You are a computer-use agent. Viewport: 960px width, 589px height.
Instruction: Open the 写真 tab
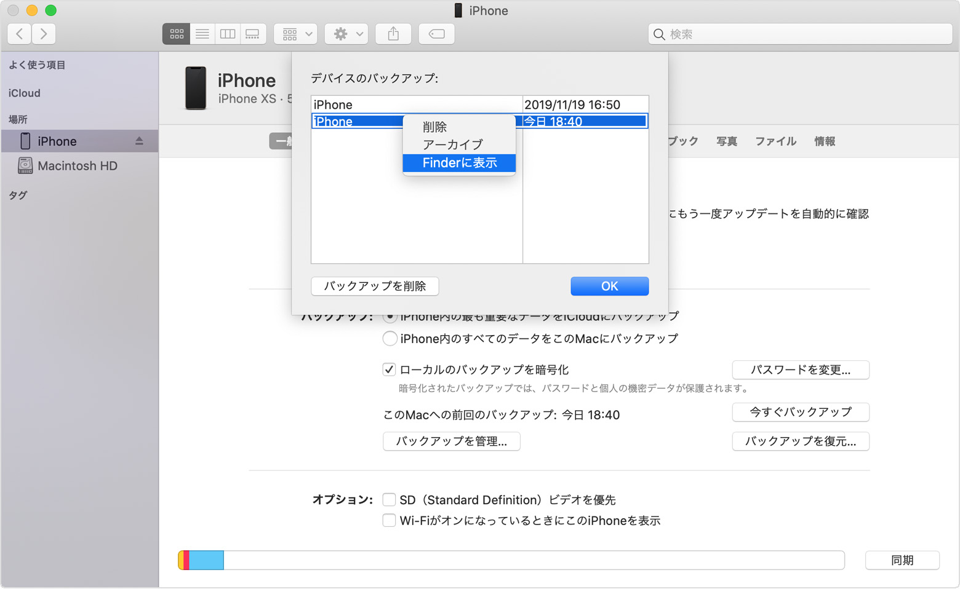click(x=727, y=141)
